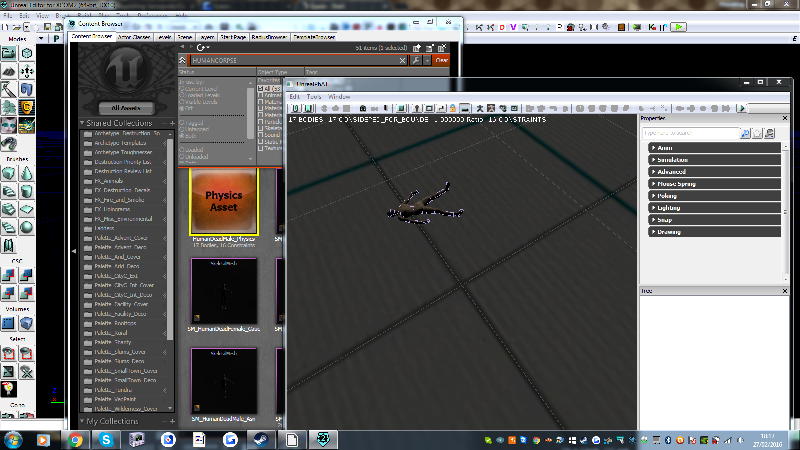This screenshot has width=800, height=450.
Task: Open the Layers tab
Action: tap(206, 37)
